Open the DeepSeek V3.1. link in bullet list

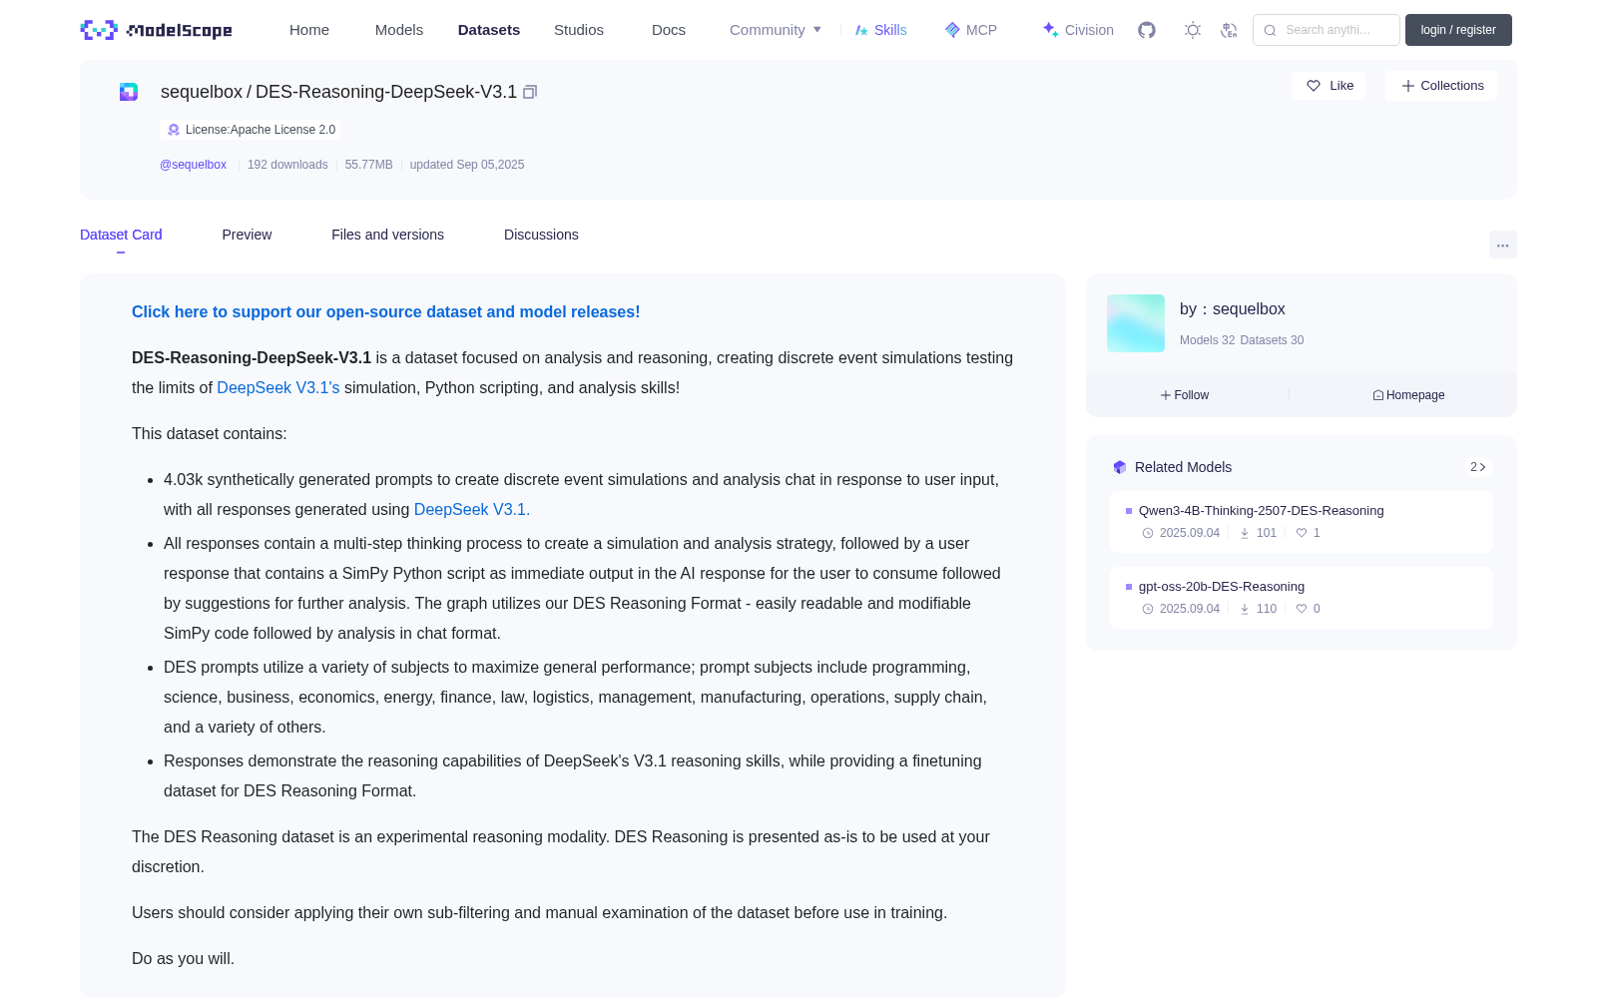[472, 510]
